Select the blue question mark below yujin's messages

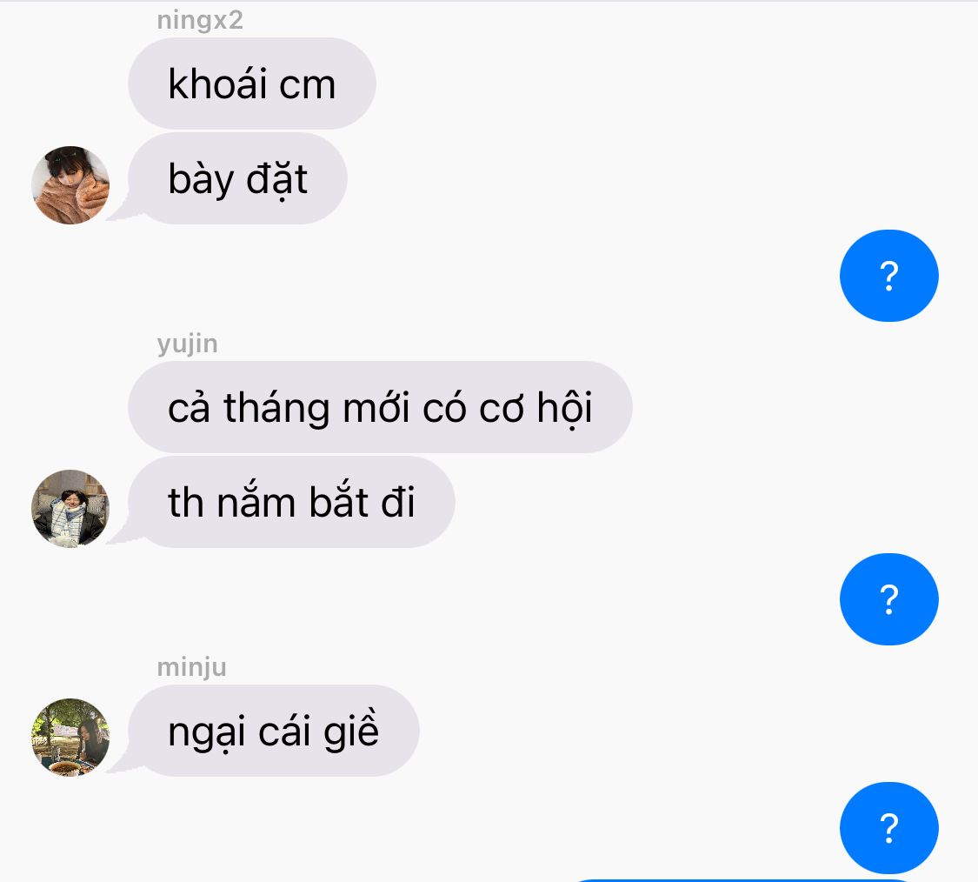coord(888,599)
